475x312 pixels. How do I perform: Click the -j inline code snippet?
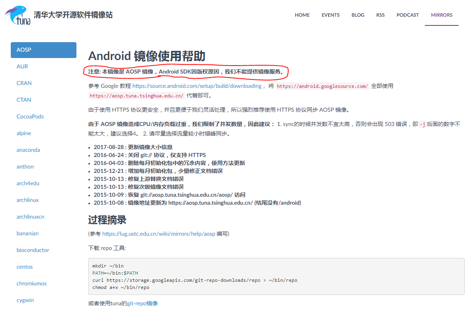coord(422,124)
